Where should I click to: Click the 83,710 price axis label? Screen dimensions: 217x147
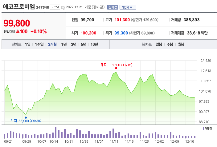pyautogui.click(x=204, y=122)
